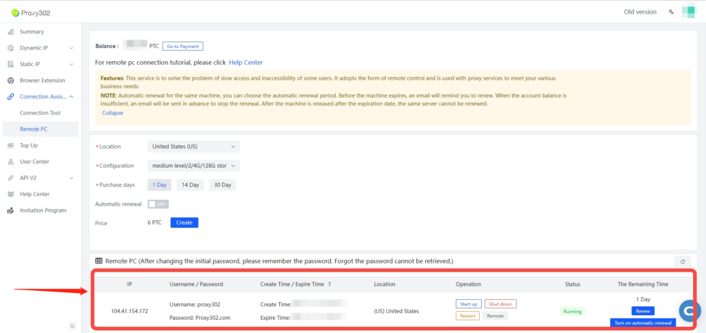
Task: Click the Remote PC table grid icon
Action: 99,261
